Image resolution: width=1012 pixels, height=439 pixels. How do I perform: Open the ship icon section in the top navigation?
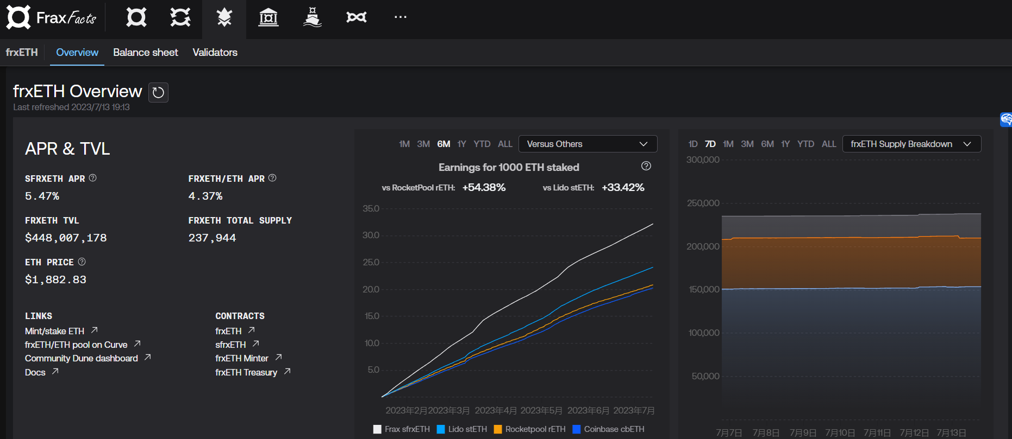[312, 18]
